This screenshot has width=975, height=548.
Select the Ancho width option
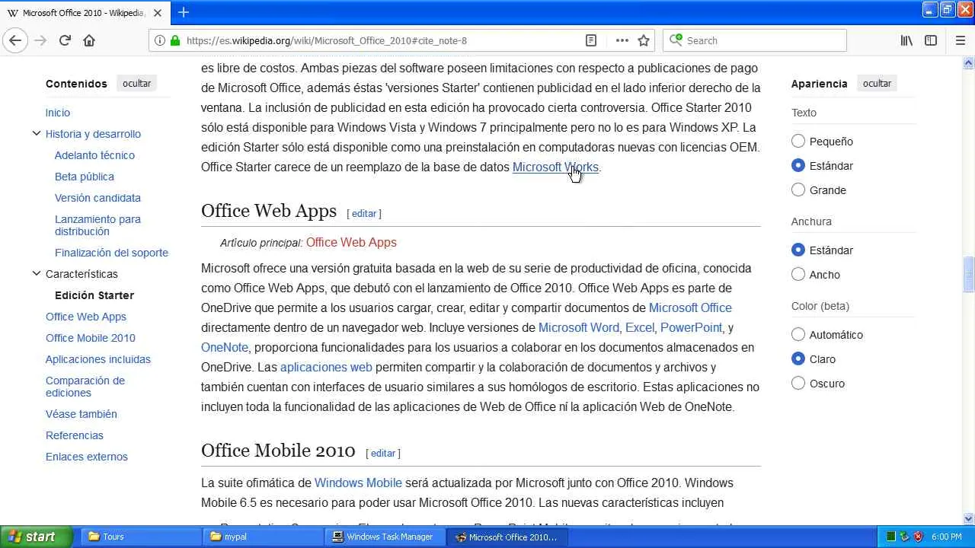[x=798, y=275]
